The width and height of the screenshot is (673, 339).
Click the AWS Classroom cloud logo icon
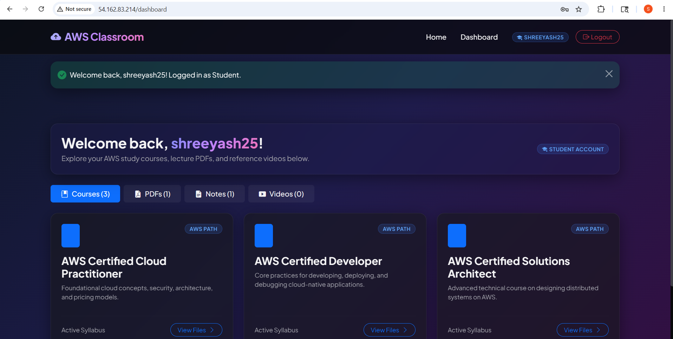[56, 37]
